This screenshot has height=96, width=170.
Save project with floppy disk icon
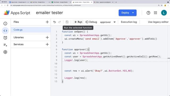(x=67, y=22)
